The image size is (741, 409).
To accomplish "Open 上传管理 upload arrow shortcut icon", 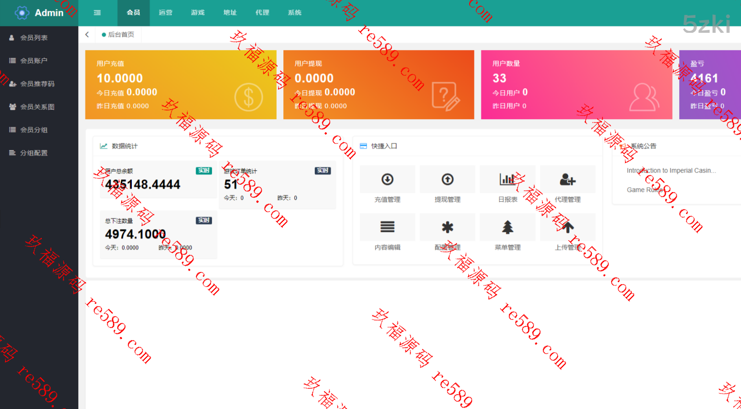I will [x=567, y=227].
